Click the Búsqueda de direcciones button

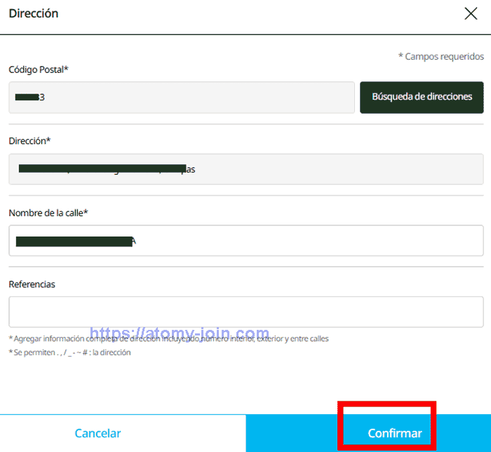click(422, 97)
